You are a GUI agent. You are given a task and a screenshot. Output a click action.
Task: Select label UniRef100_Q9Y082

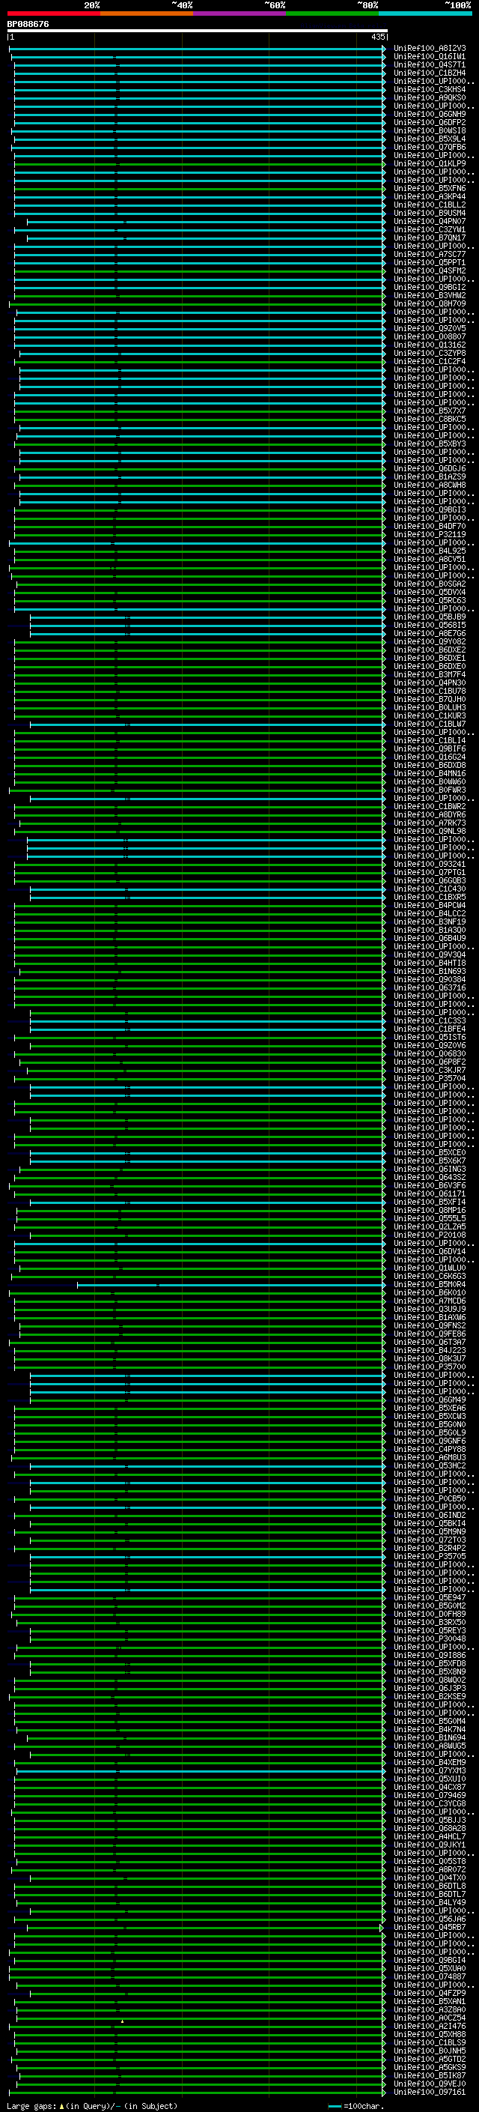(x=430, y=641)
